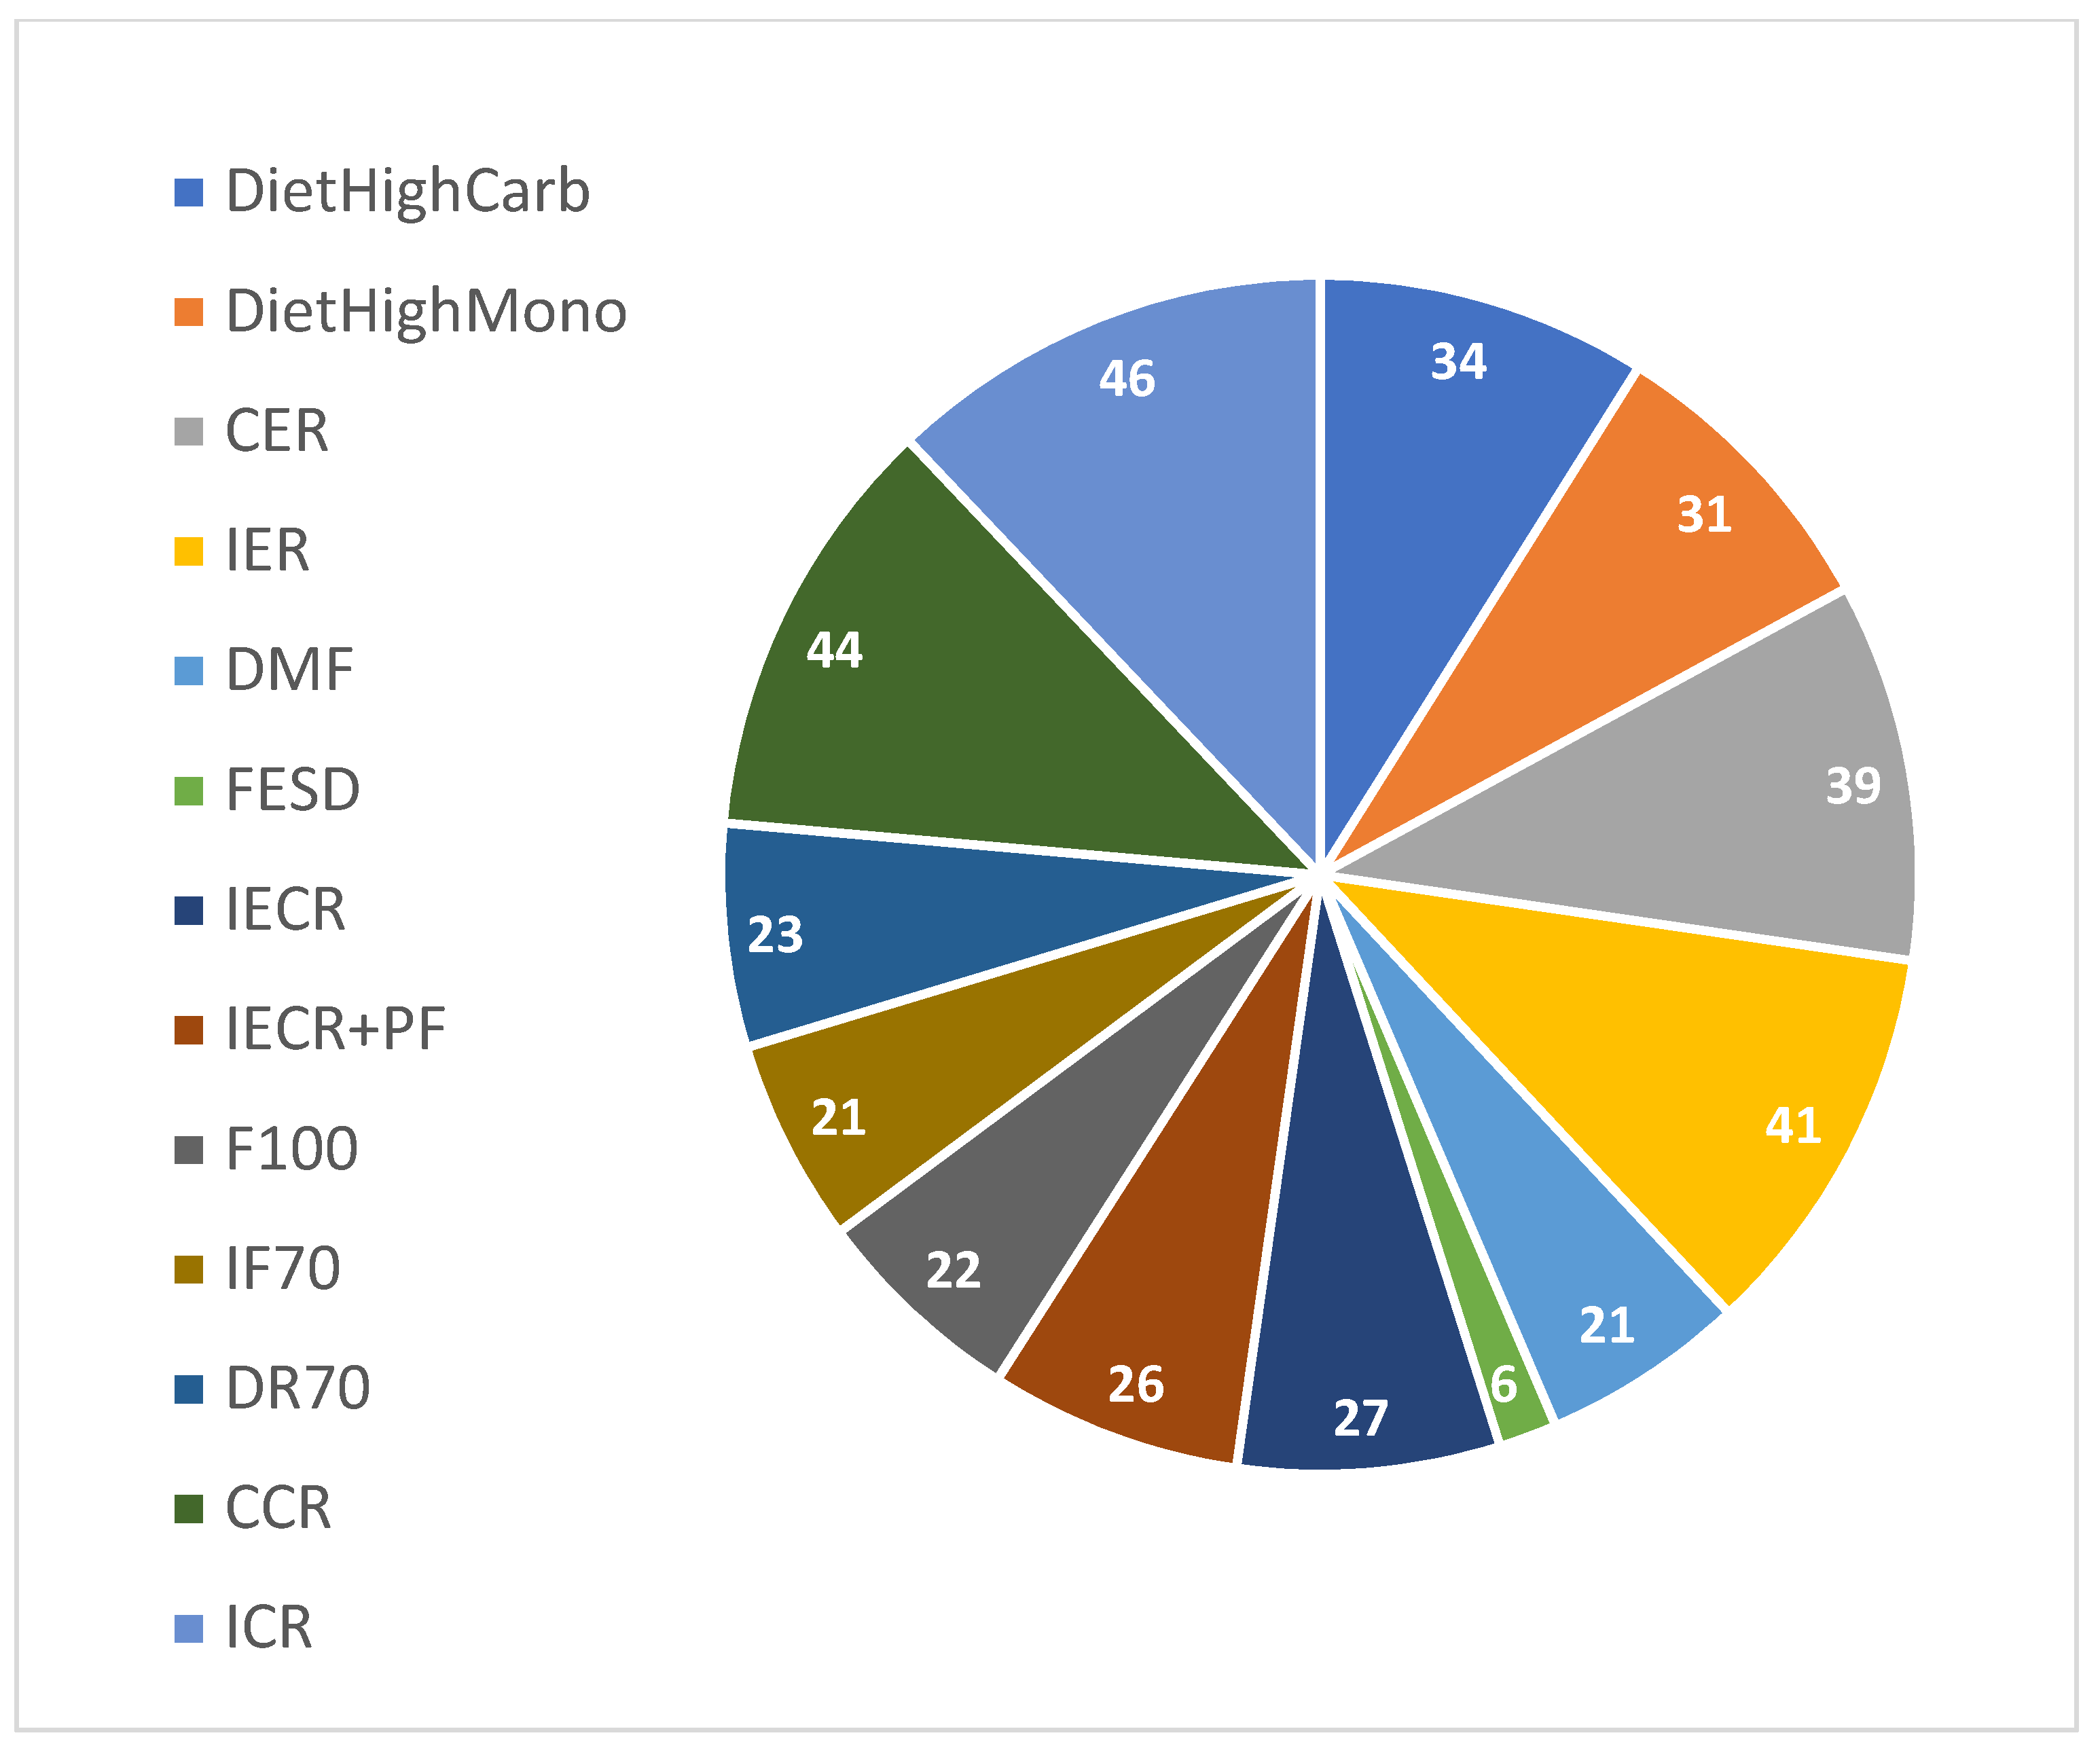Screen dimensions: 2100x1746
Task: Select the gray CER legend swatch
Action: [x=188, y=432]
